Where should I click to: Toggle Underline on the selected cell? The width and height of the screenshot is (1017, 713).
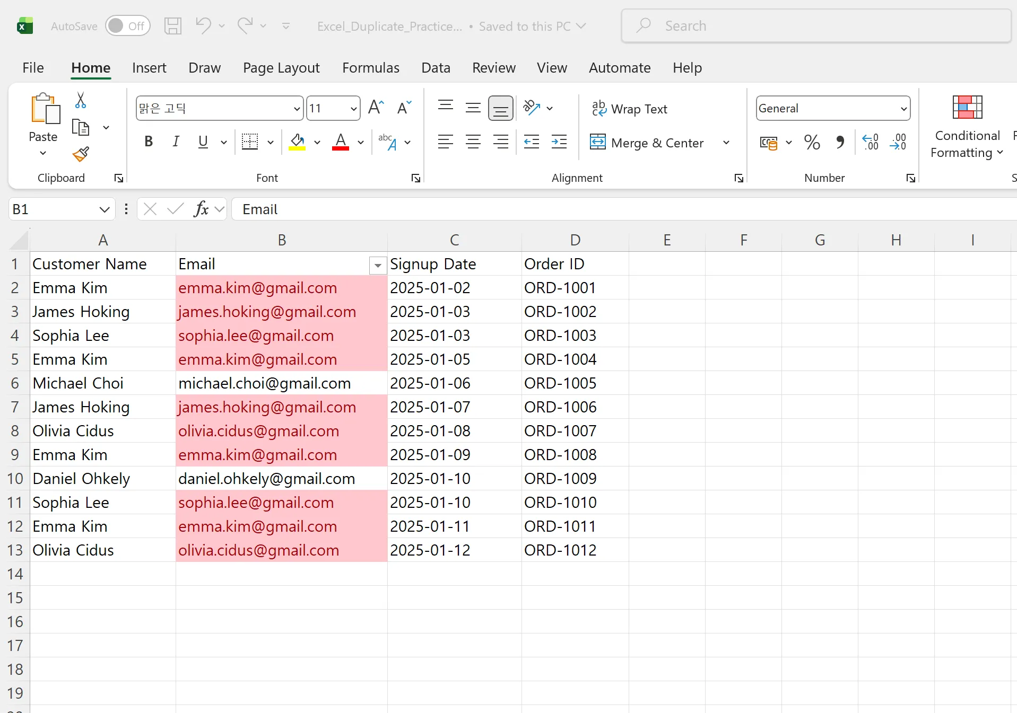coord(203,142)
